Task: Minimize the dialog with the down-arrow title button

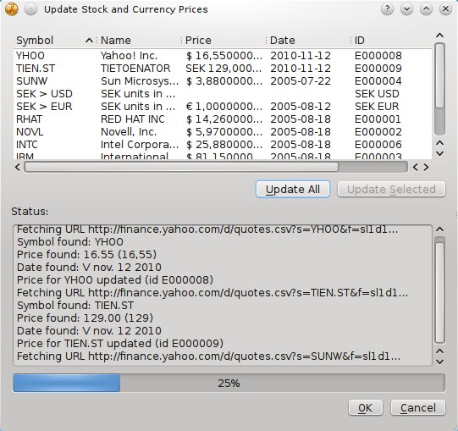Action: (x=406, y=9)
